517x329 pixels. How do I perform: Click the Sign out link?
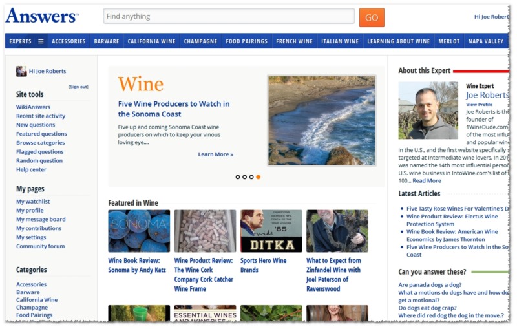coord(78,87)
